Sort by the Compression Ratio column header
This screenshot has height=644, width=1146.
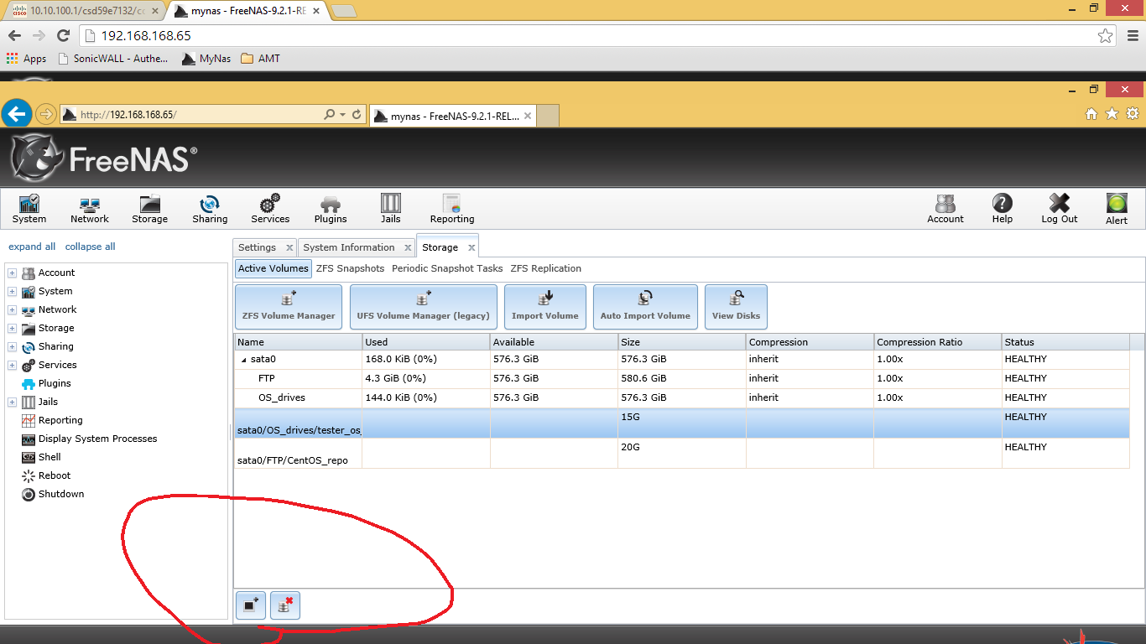pyautogui.click(x=937, y=342)
